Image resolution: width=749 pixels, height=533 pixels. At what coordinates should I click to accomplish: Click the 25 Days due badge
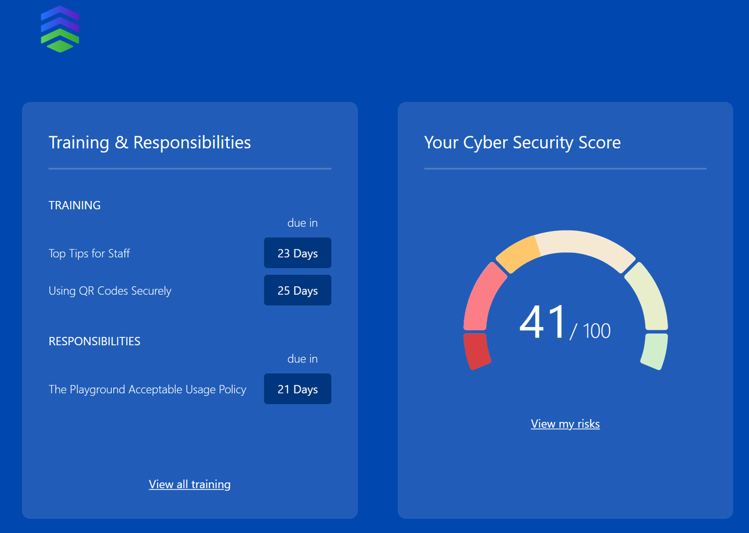pos(298,290)
